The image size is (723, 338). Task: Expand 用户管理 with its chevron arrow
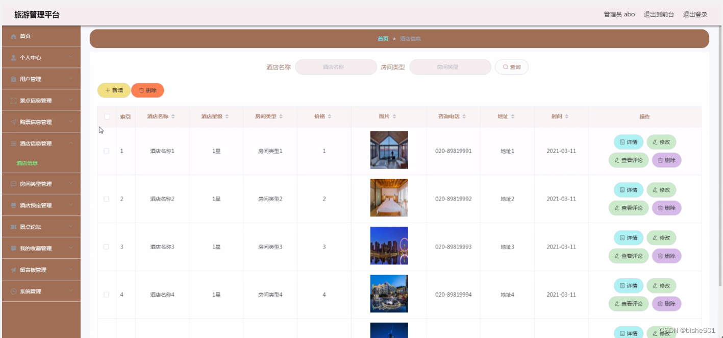tap(71, 79)
